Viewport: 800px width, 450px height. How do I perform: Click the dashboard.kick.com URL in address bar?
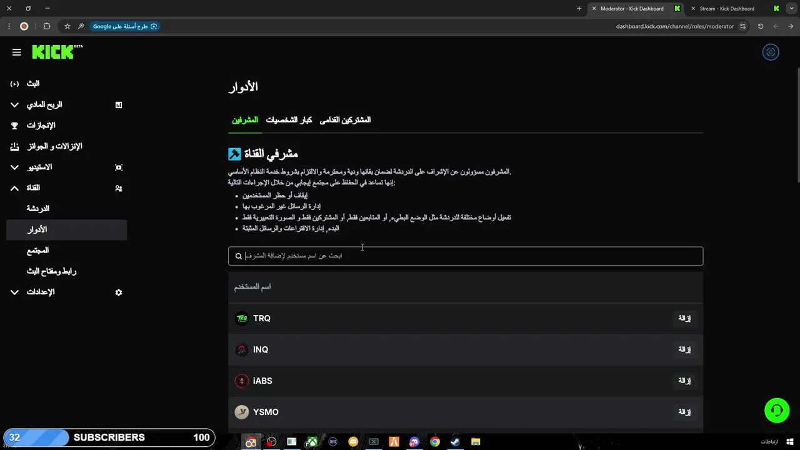[x=675, y=26]
